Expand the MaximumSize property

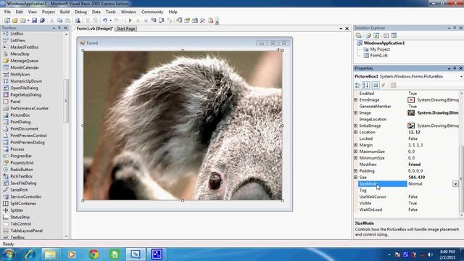pyautogui.click(x=356, y=152)
